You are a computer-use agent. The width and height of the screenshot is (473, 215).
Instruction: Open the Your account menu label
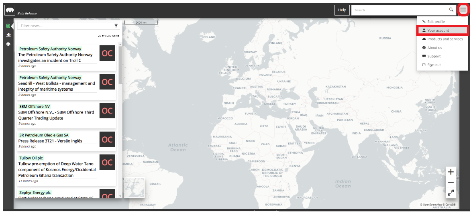coord(438,30)
